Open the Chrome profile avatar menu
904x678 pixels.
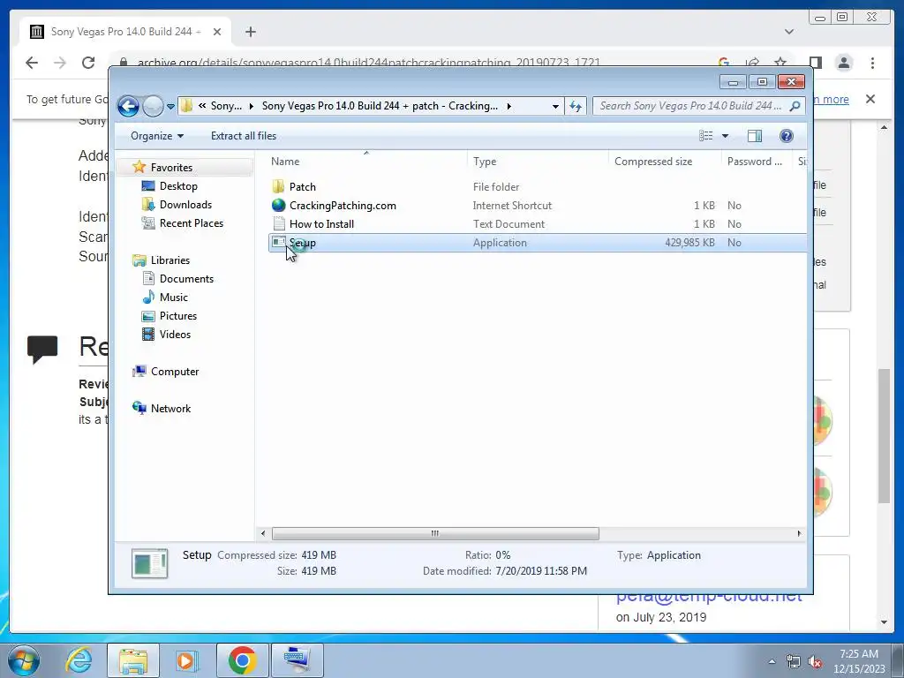pos(844,63)
